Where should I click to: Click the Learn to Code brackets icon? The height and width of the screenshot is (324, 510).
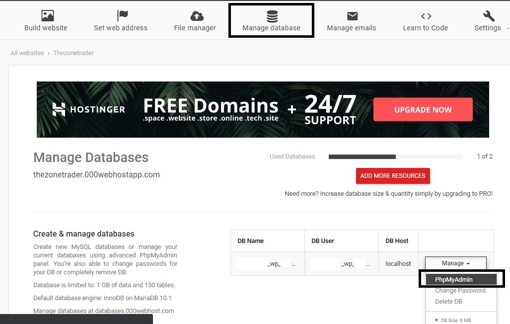[426, 16]
